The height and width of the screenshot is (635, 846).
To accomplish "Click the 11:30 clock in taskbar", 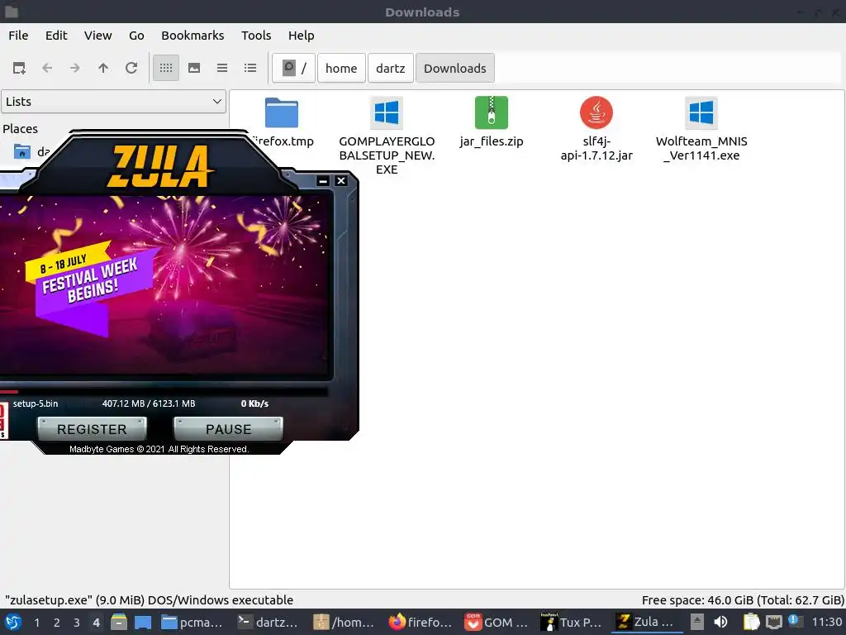I will pyautogui.click(x=826, y=622).
